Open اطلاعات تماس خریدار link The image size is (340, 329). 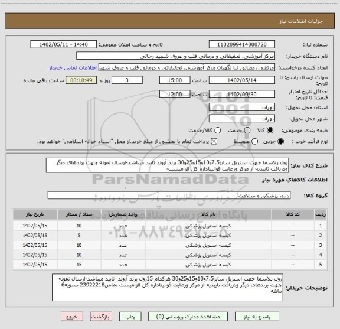pyautogui.click(x=73, y=68)
